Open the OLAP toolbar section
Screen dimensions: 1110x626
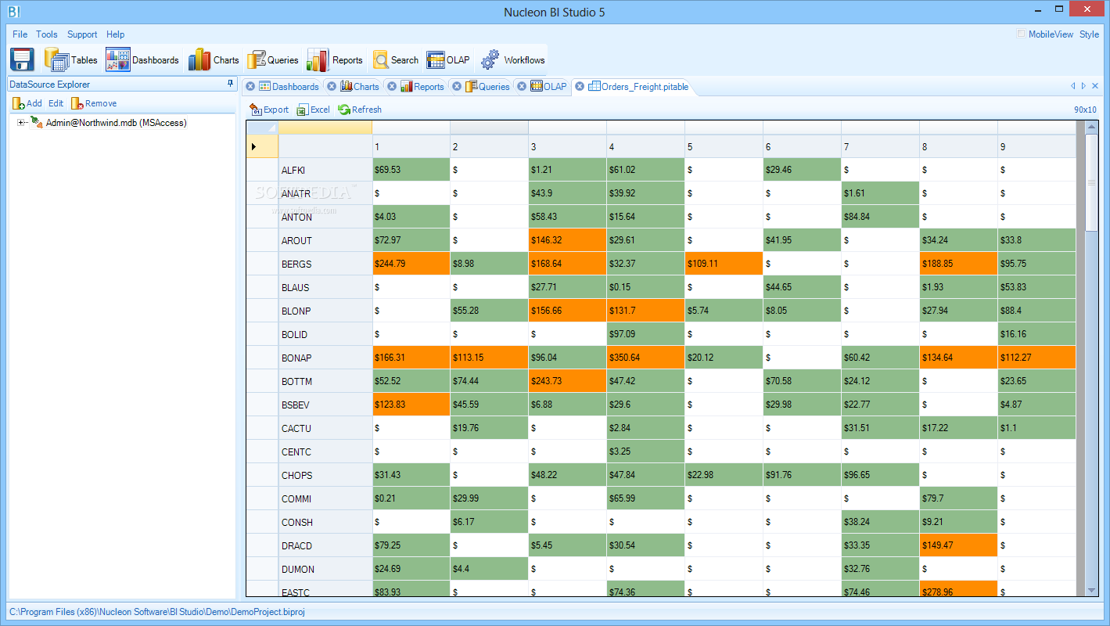pos(448,59)
